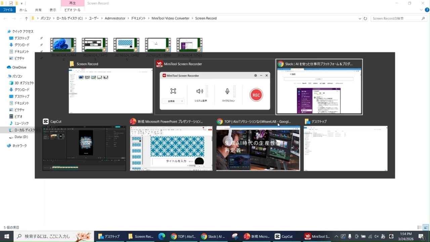Open the clock showing 1:54 PM
Viewport: 430px width, 242px height.
(x=406, y=236)
